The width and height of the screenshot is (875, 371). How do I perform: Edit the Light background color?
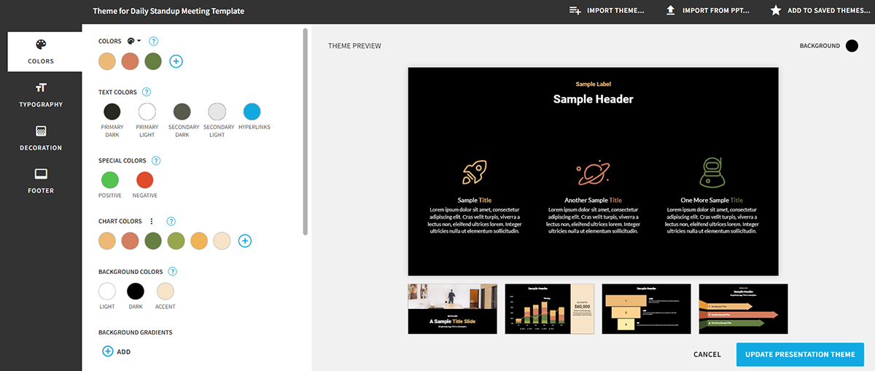coord(107,292)
